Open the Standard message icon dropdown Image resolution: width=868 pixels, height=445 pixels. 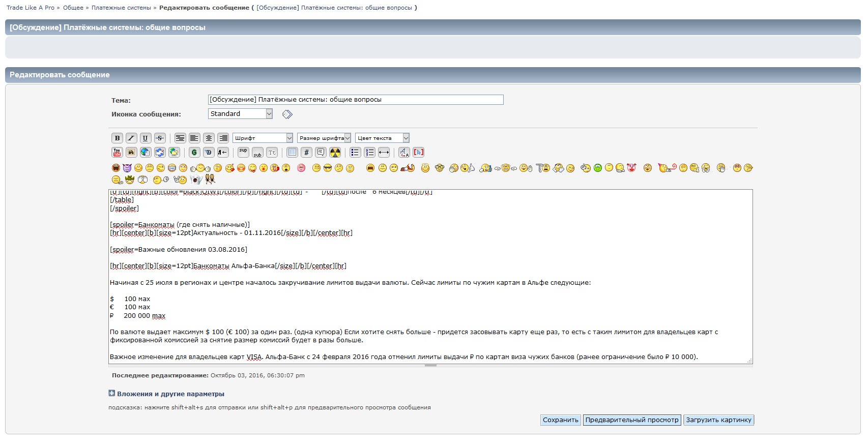(241, 114)
